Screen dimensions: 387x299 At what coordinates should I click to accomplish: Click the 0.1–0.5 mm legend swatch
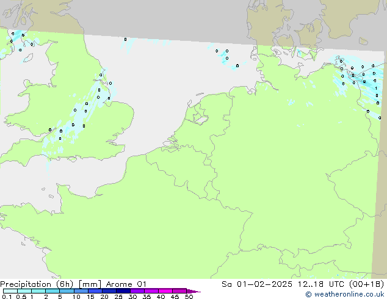coord(10,291)
